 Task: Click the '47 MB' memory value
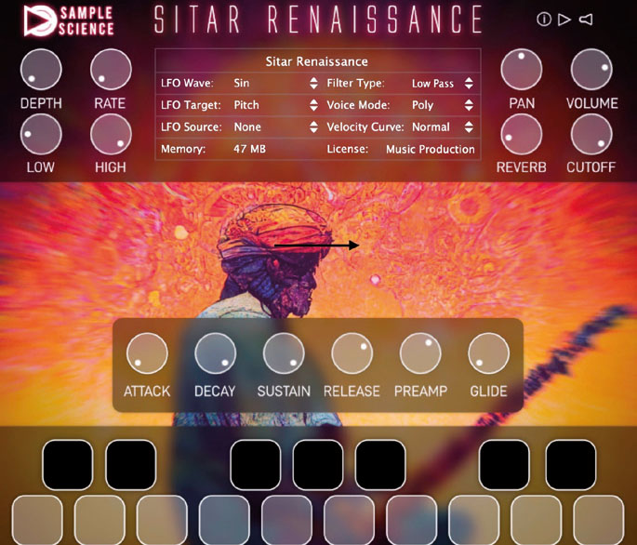(249, 149)
